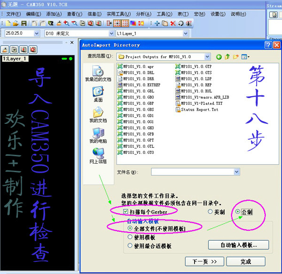This screenshot has width=282, height=274.
Task: Toggle the Scan each Gerber checkbox
Action: [x=125, y=212]
